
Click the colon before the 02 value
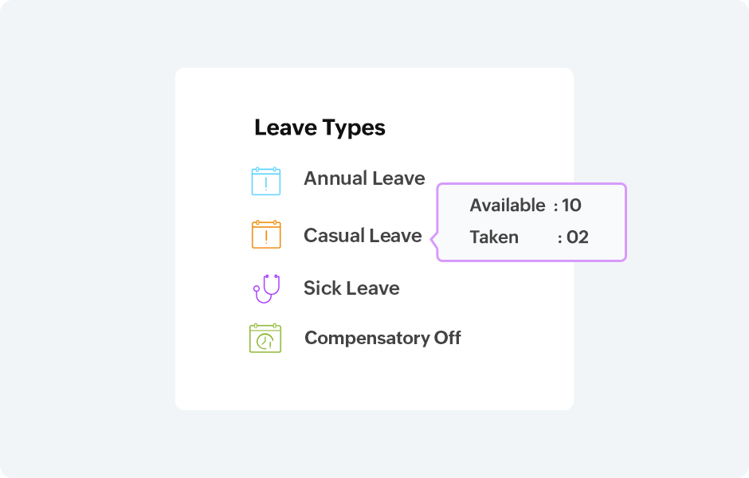click(560, 237)
